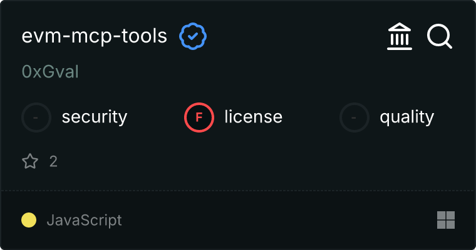Click the Windows platform icon
The image size is (476, 250).
pyautogui.click(x=445, y=220)
